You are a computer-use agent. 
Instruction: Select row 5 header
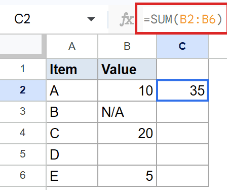coord(23,154)
